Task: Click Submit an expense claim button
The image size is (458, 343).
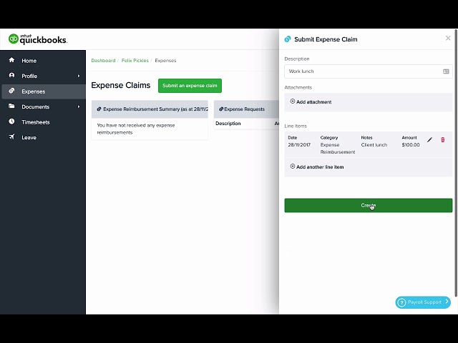Action: click(190, 86)
